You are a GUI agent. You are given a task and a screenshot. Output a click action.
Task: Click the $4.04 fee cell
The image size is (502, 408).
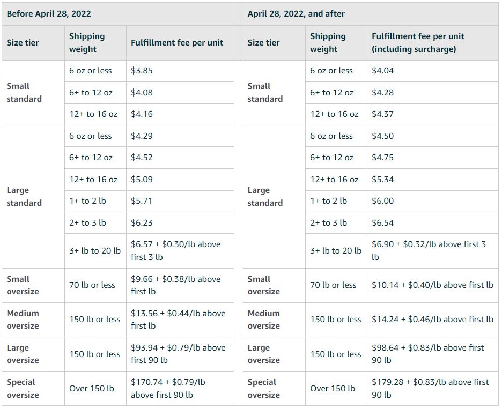383,71
